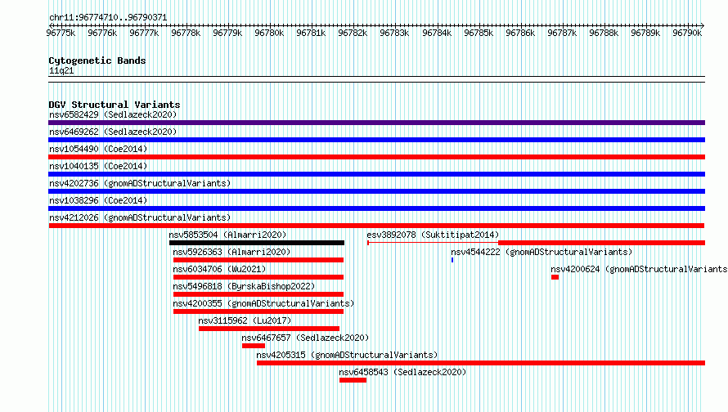Click the thick red esv3892078 bar segment
Image resolution: width=728 pixels, height=412 pixels.
602,243
